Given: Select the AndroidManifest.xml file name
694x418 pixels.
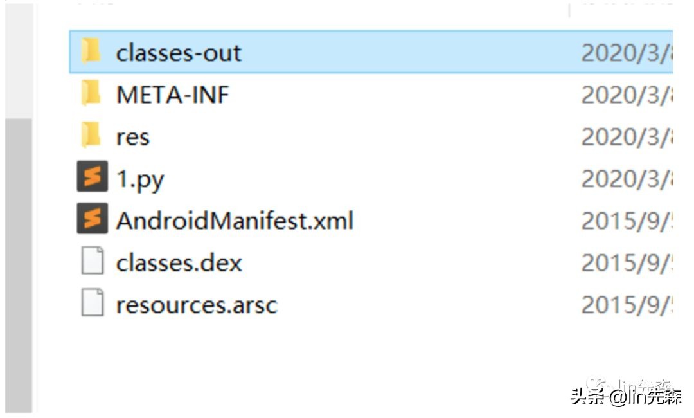Looking at the screenshot, I should coord(235,221).
